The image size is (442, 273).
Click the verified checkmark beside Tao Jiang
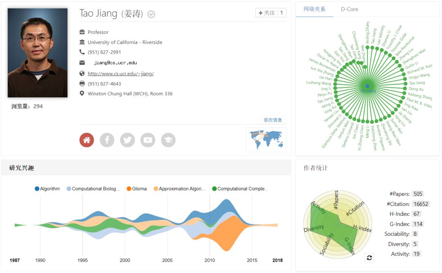pos(151,14)
